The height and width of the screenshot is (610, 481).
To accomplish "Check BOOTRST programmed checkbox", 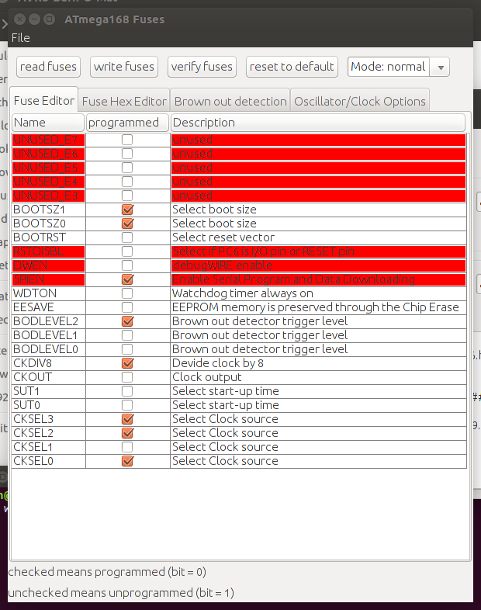I will [x=127, y=237].
